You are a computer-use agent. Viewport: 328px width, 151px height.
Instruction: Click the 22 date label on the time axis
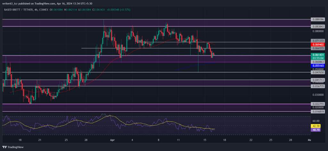[x=251, y=139]
